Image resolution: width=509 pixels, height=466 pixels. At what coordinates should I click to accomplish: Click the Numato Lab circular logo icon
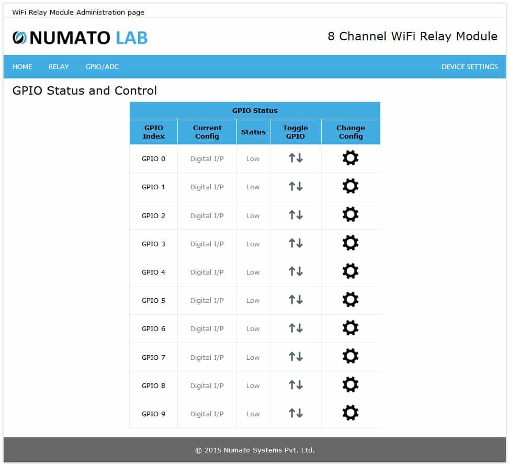[20, 37]
